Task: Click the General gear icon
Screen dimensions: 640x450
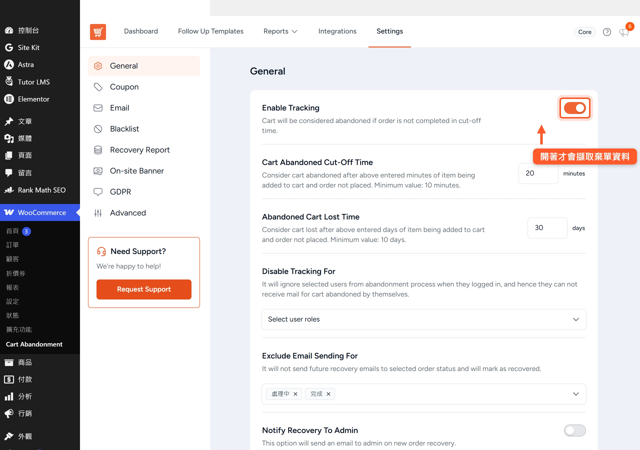Action: tap(98, 66)
